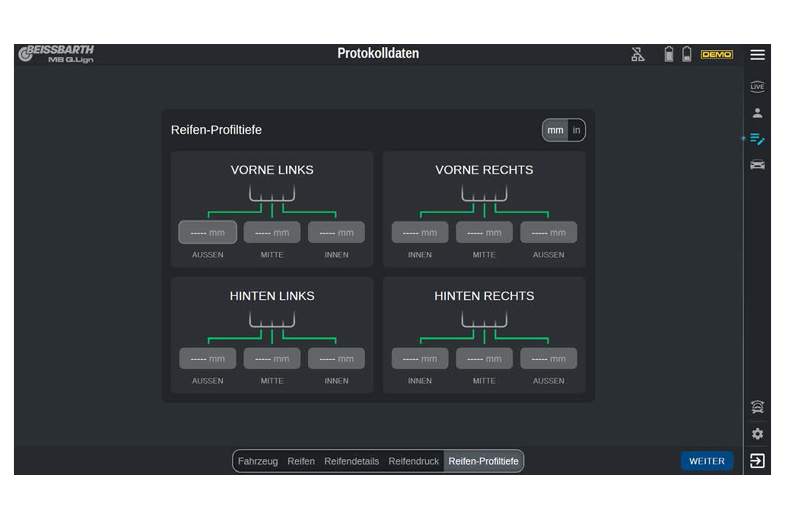This screenshot has width=785, height=519.
Task: Open the vehicle selection car icon
Action: click(x=757, y=165)
